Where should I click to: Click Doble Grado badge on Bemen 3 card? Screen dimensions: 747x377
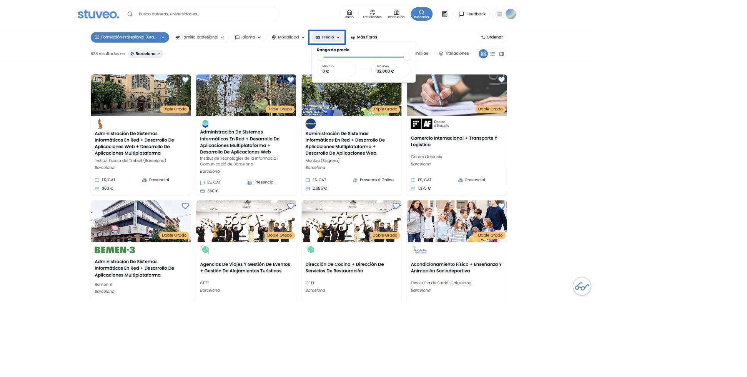(x=174, y=235)
